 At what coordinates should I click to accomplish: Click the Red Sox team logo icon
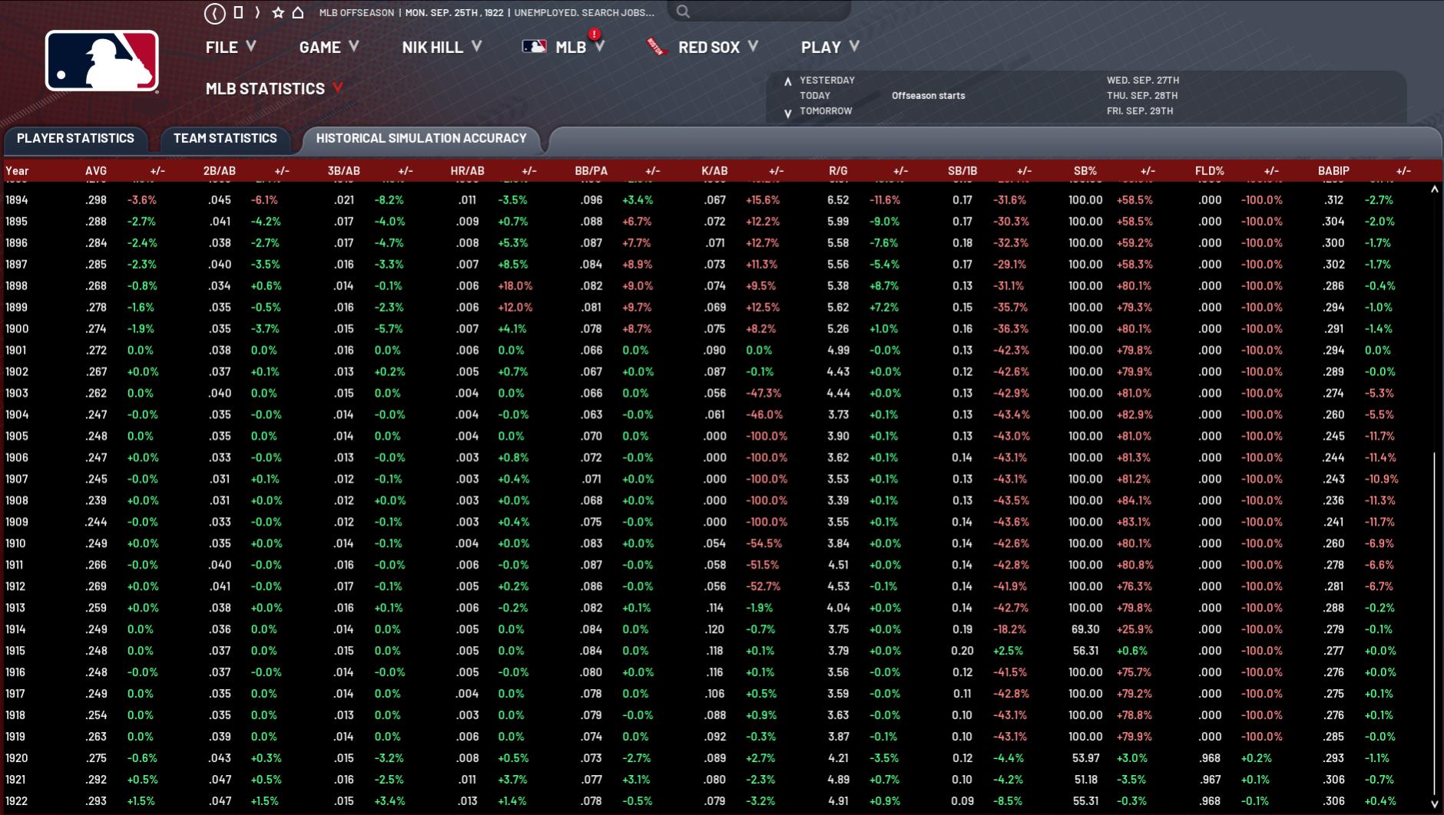[656, 47]
